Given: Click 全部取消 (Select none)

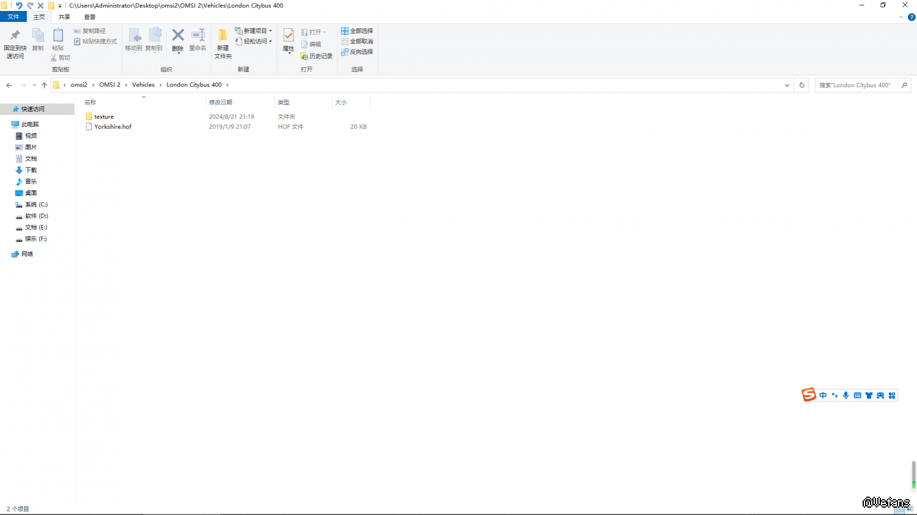Looking at the screenshot, I should pyautogui.click(x=357, y=41).
